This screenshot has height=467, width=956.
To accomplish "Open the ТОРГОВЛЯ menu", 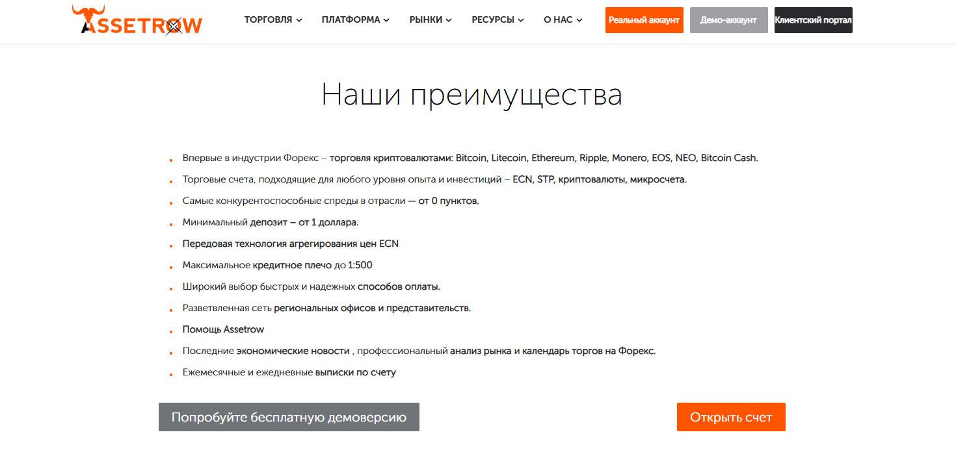I will tap(273, 20).
